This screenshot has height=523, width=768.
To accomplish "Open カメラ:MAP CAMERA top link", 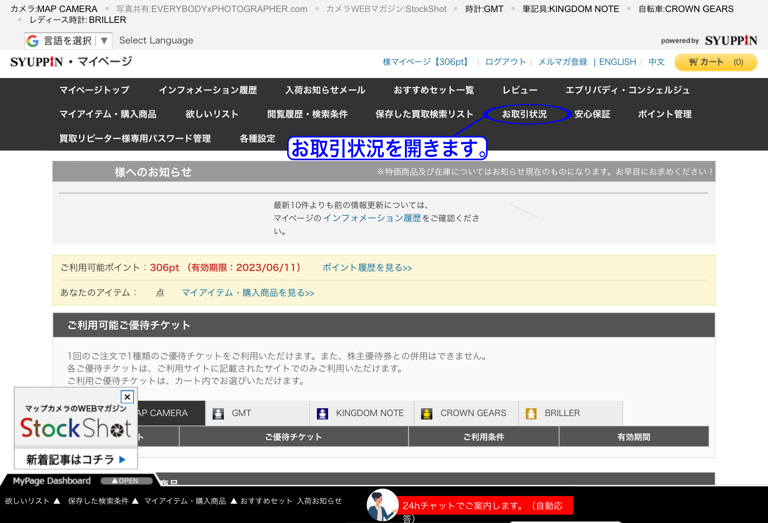I will click(54, 9).
